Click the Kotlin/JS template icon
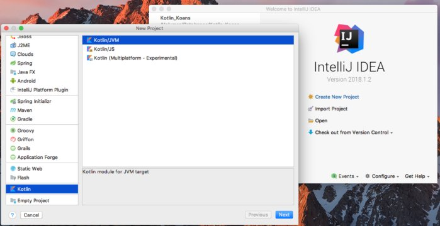The width and height of the screenshot is (440, 226). pyautogui.click(x=89, y=49)
